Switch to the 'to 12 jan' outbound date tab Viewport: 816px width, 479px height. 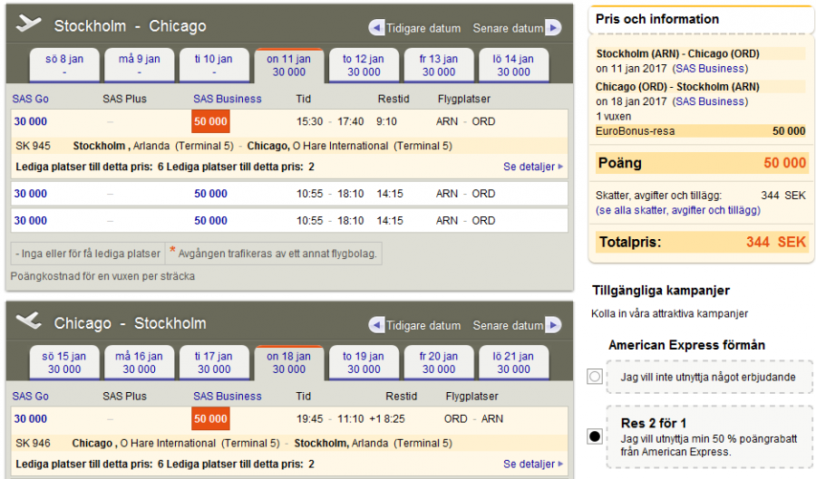364,65
